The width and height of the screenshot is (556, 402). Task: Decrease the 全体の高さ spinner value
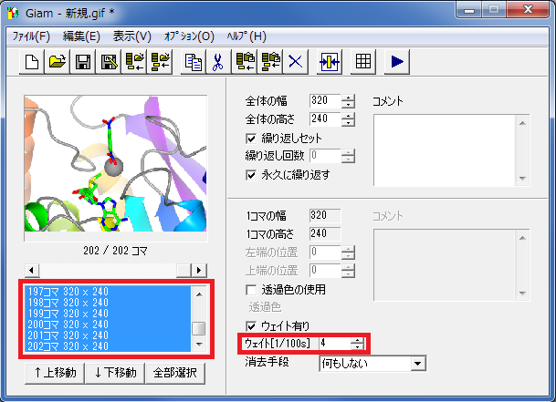tap(348, 123)
